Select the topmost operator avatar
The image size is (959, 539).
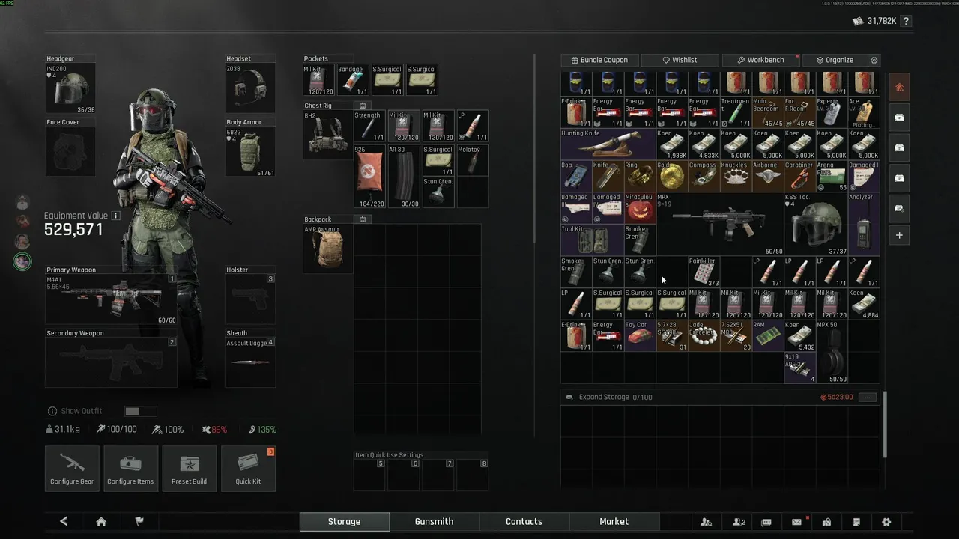pyautogui.click(x=22, y=203)
